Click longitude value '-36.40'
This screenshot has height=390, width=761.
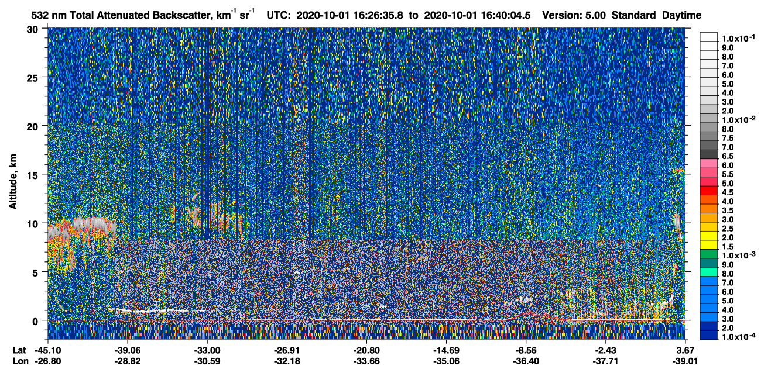[x=526, y=361]
